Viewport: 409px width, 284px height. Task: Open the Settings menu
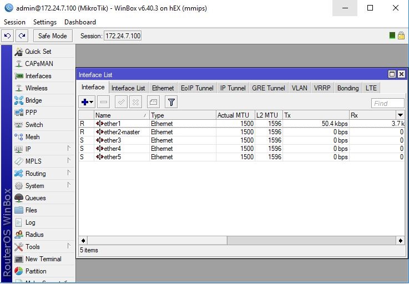pyautogui.click(x=45, y=22)
